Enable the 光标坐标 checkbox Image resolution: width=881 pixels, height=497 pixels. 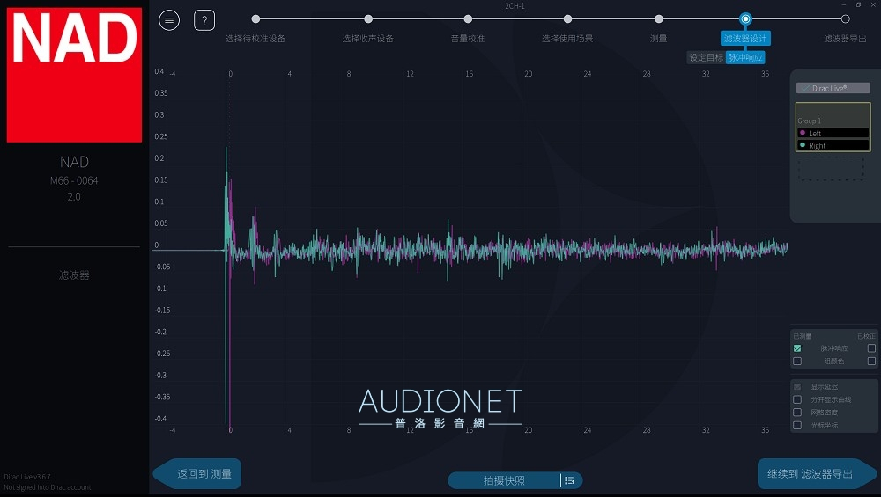pos(797,425)
